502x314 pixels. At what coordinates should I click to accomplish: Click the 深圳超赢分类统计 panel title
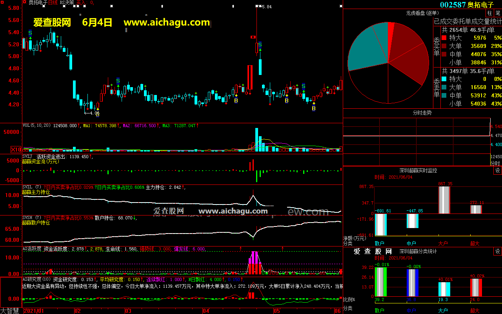418,251
